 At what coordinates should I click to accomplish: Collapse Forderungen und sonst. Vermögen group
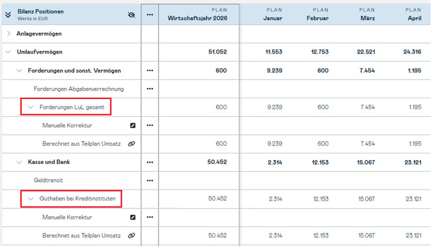19,71
